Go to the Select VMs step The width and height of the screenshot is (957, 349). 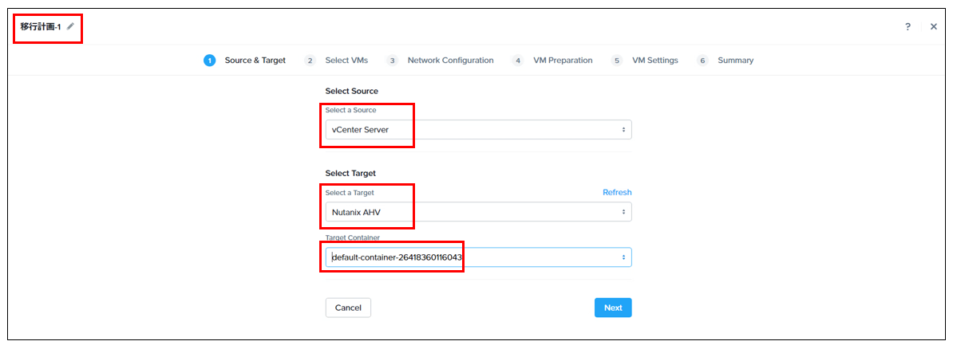tap(346, 61)
